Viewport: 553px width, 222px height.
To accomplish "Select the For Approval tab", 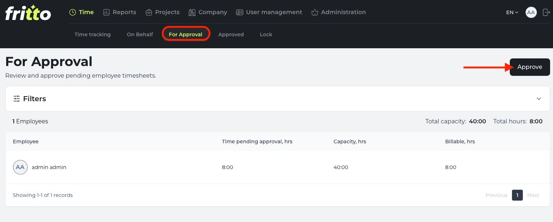I will pos(186,34).
